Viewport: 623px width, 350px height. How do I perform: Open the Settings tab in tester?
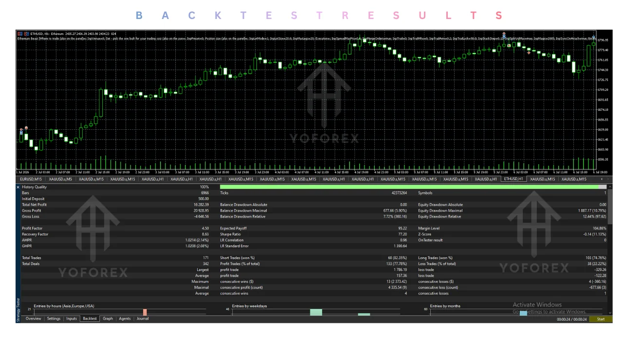pyautogui.click(x=54, y=319)
